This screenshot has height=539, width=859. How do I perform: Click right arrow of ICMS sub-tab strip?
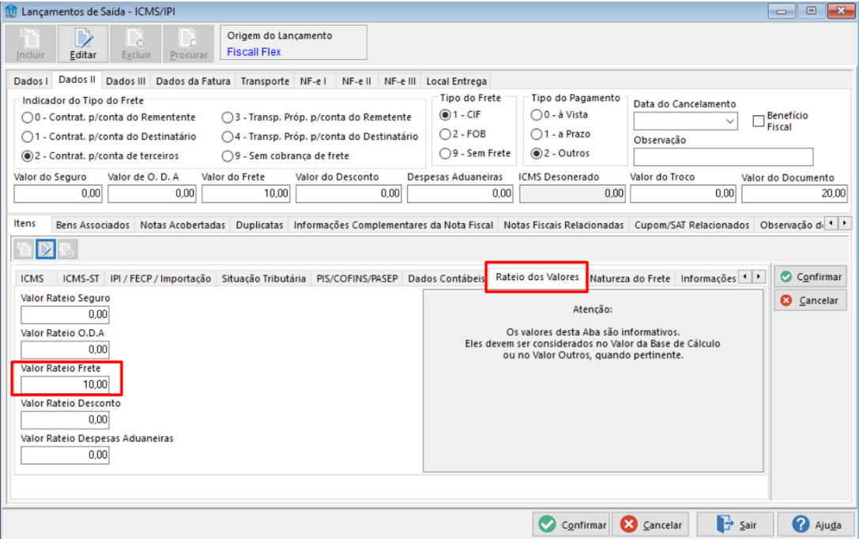[x=759, y=277]
